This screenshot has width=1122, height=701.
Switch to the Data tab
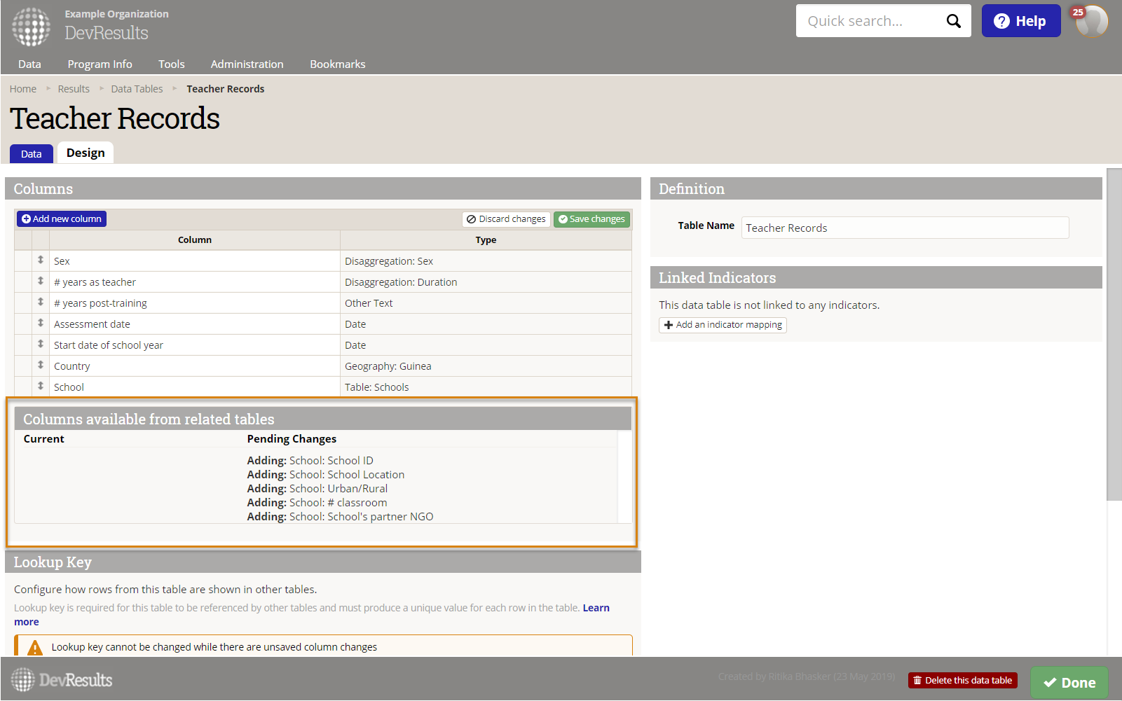click(32, 153)
